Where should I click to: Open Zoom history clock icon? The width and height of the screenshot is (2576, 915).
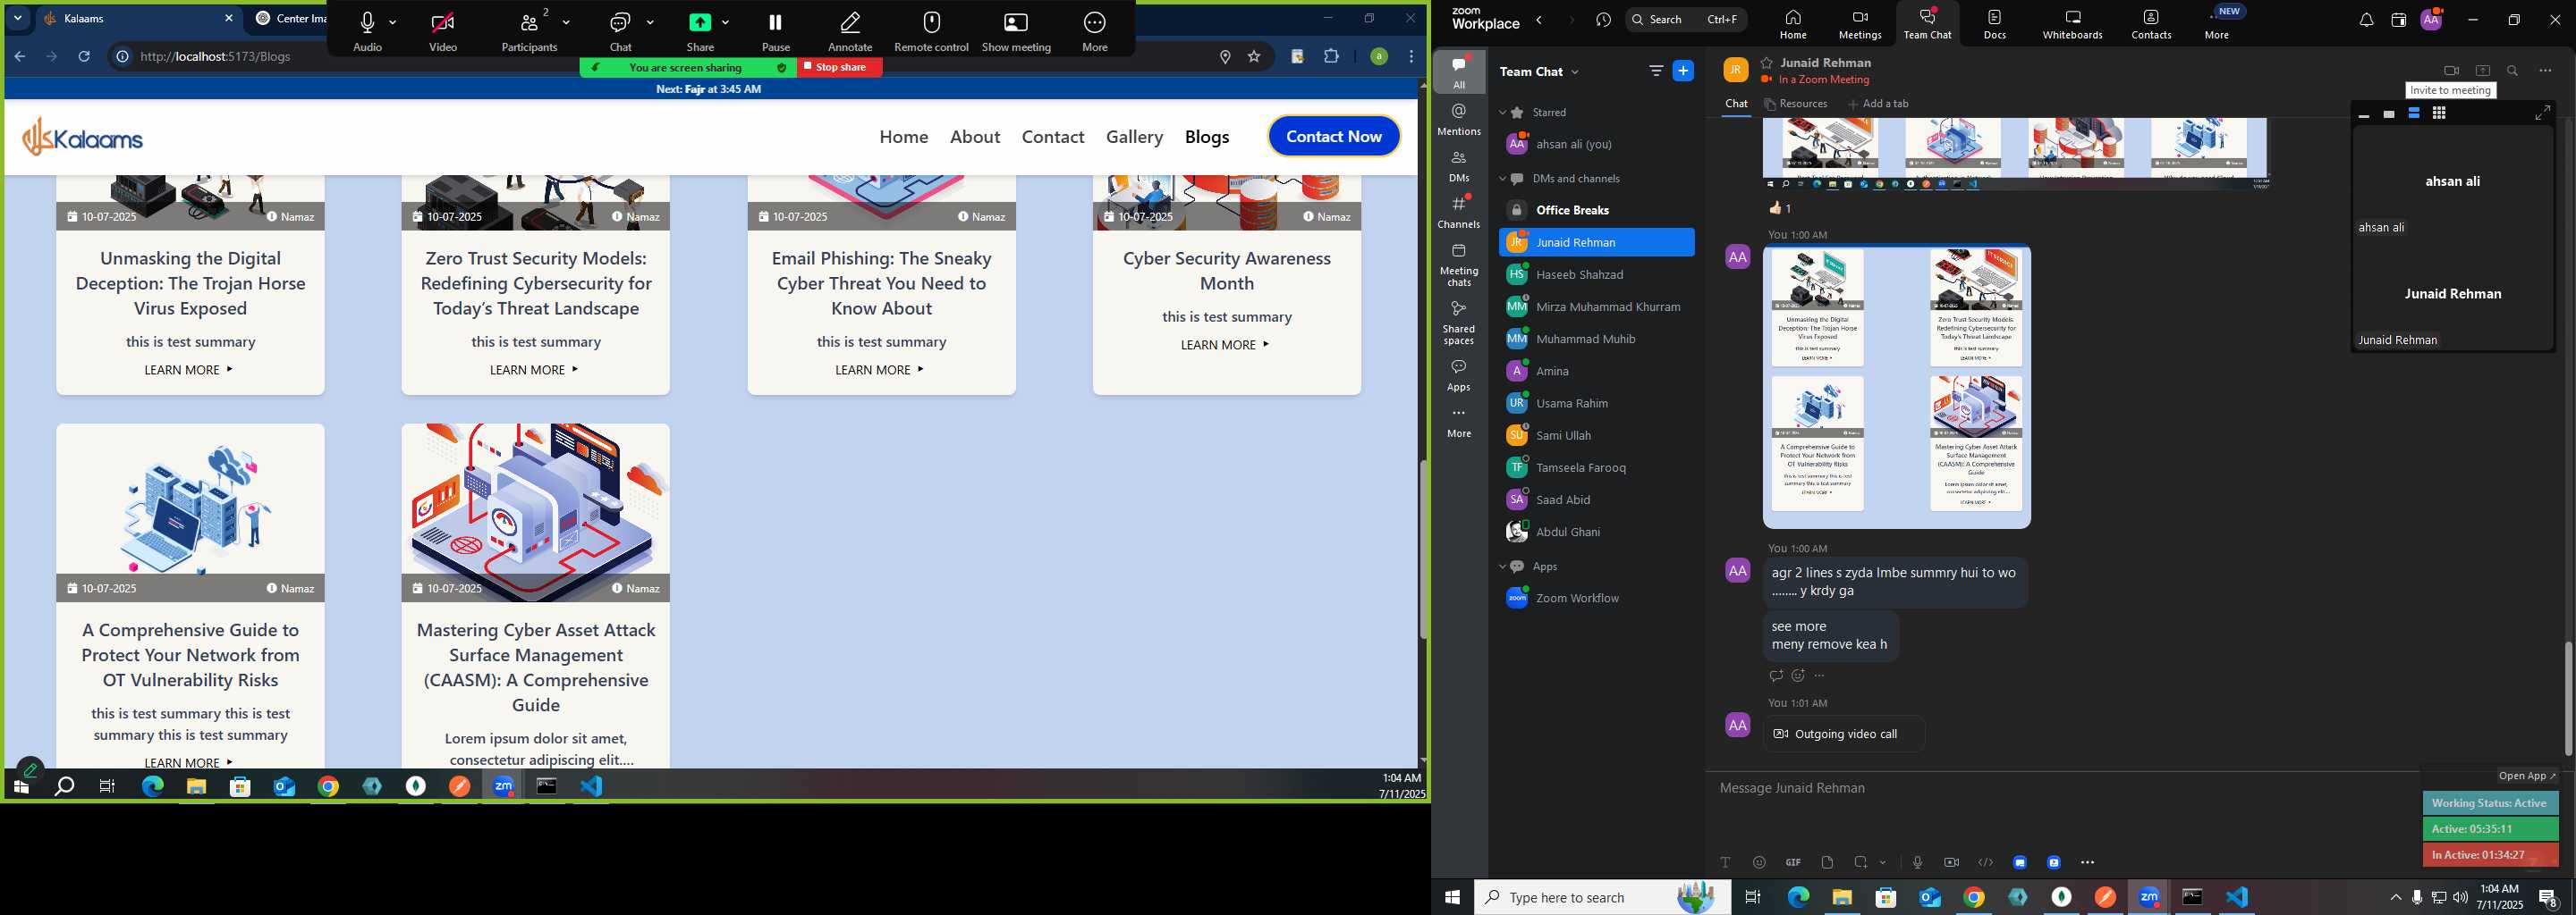click(1604, 20)
